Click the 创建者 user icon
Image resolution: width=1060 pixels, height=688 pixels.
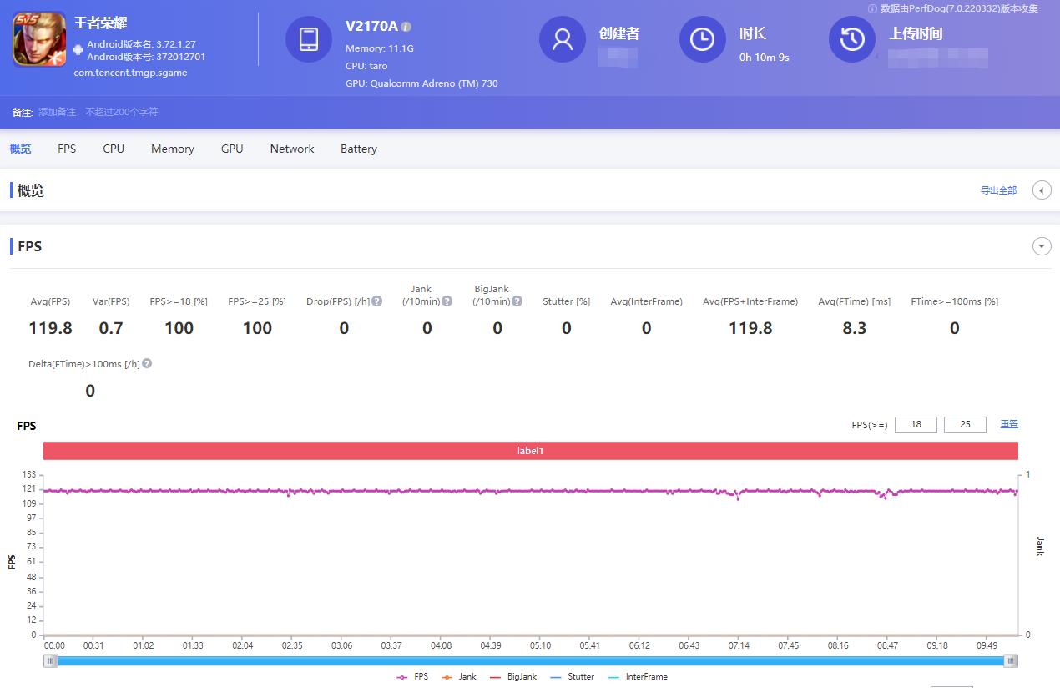pos(562,38)
